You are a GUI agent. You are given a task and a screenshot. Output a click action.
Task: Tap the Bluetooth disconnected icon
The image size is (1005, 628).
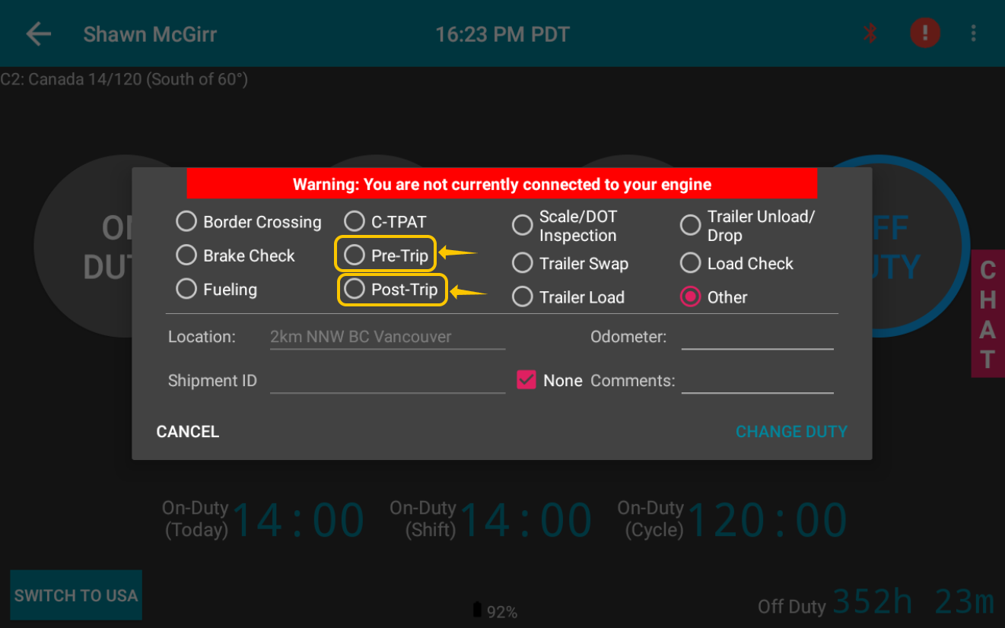click(871, 33)
